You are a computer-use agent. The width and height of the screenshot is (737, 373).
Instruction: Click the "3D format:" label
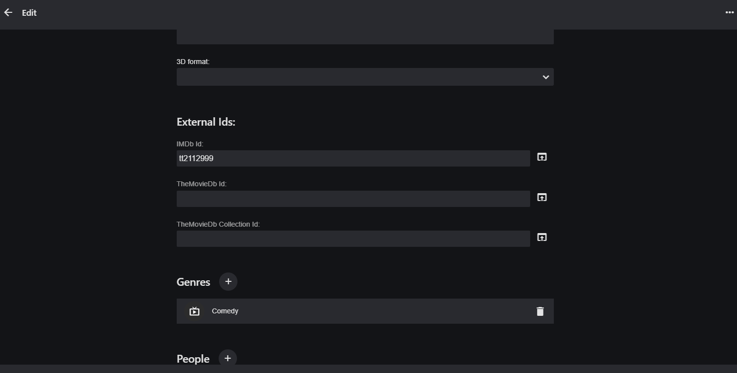[x=193, y=62]
